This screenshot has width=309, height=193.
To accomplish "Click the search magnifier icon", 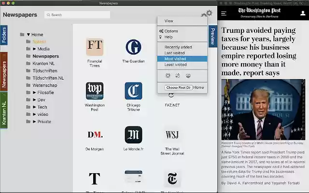I will 48,15.
